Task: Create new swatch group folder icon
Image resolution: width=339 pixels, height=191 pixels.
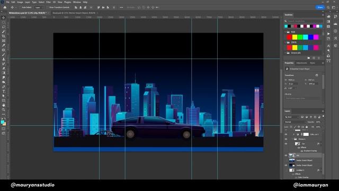Action: pyautogui.click(x=308, y=58)
